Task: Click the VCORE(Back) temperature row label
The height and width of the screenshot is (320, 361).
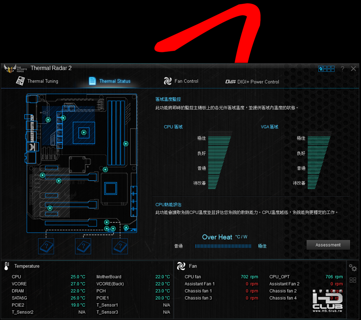Action: pos(110,284)
